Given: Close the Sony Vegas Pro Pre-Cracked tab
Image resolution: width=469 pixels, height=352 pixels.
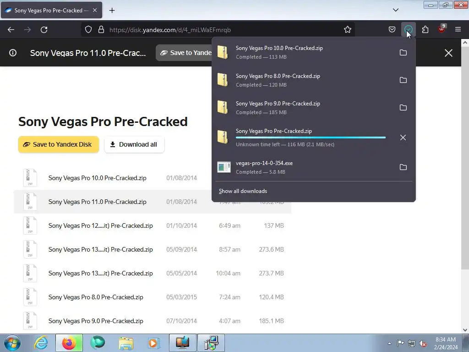Looking at the screenshot, I should (95, 10).
